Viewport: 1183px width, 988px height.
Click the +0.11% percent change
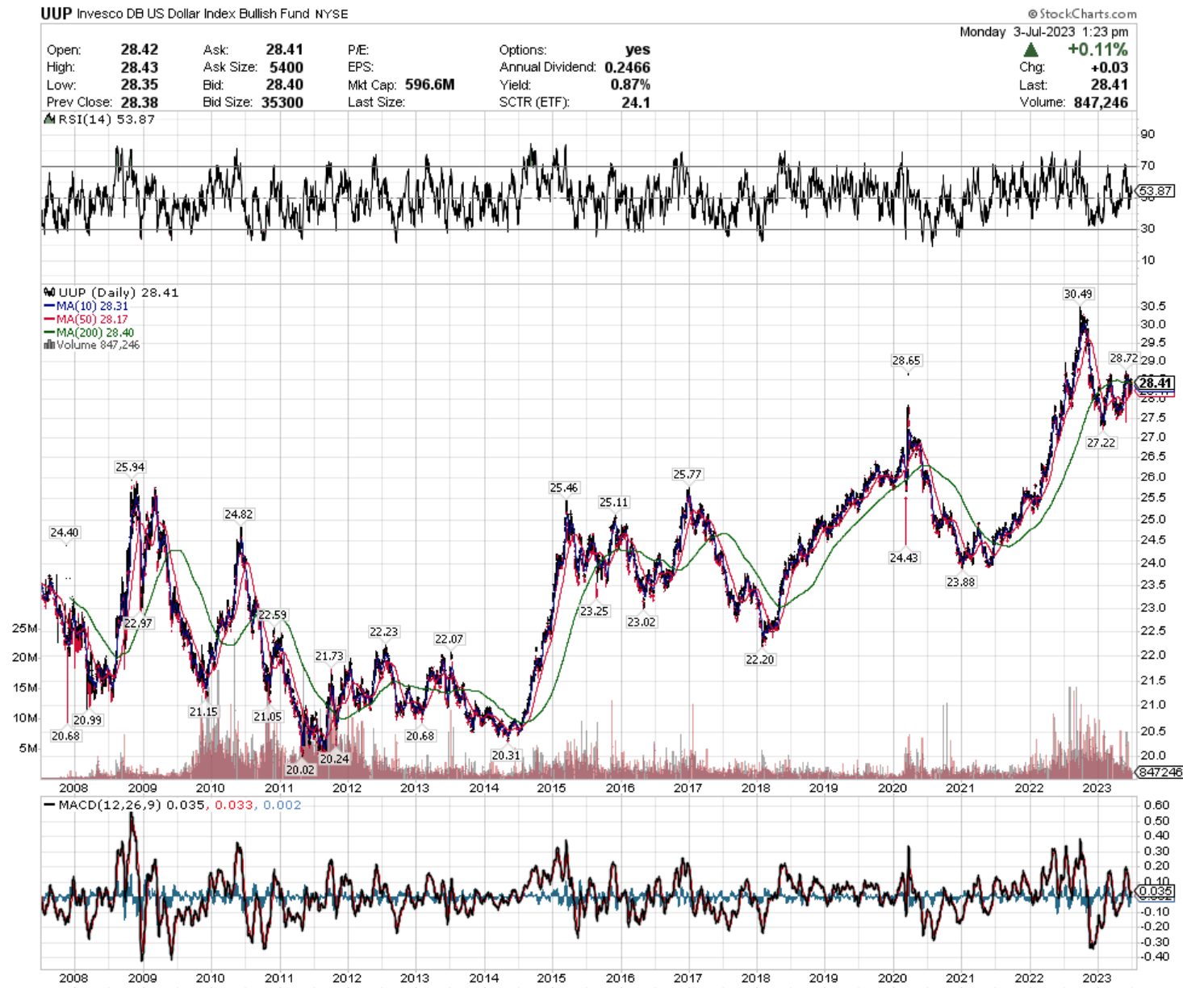coord(1097,50)
